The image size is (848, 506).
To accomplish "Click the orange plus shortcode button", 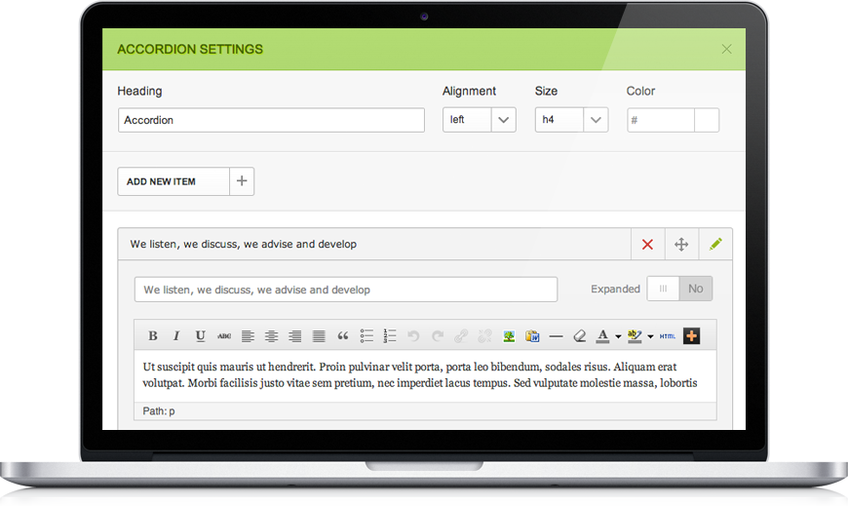I will pos(691,336).
